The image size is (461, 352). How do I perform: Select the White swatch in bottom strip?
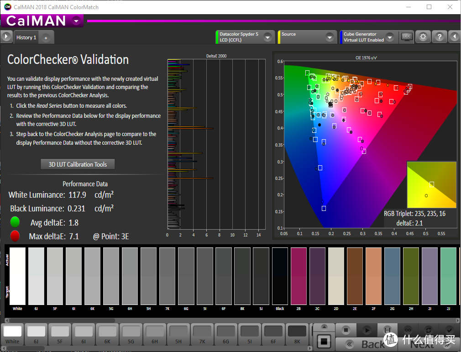(13, 334)
